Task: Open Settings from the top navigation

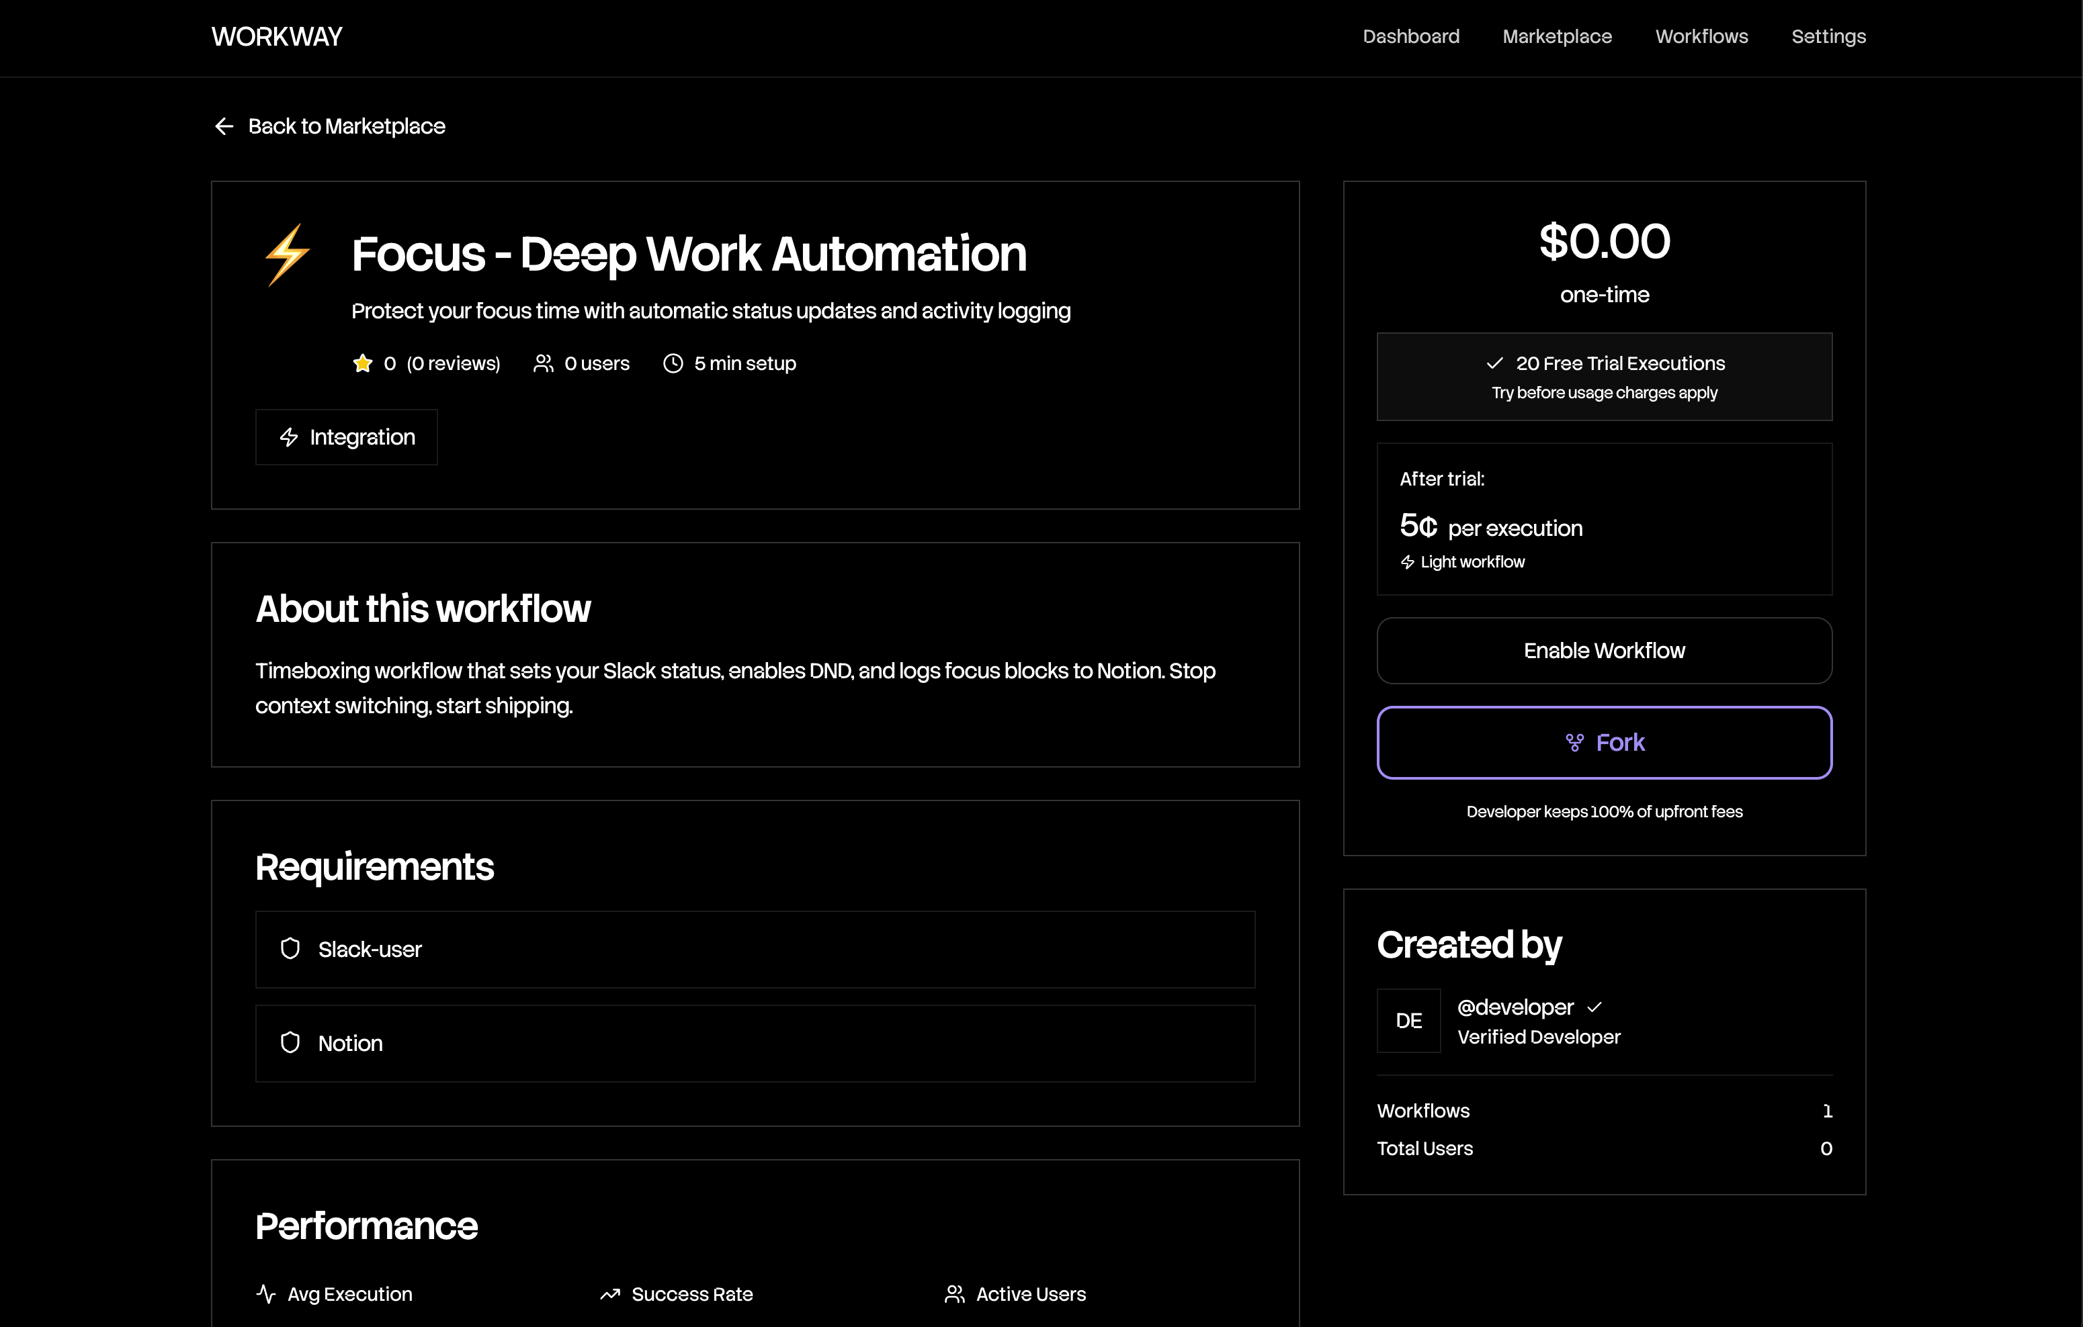Action: (1828, 36)
